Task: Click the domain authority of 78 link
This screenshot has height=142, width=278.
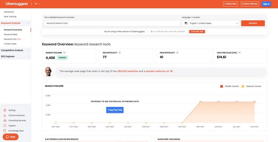Action: 159,71
